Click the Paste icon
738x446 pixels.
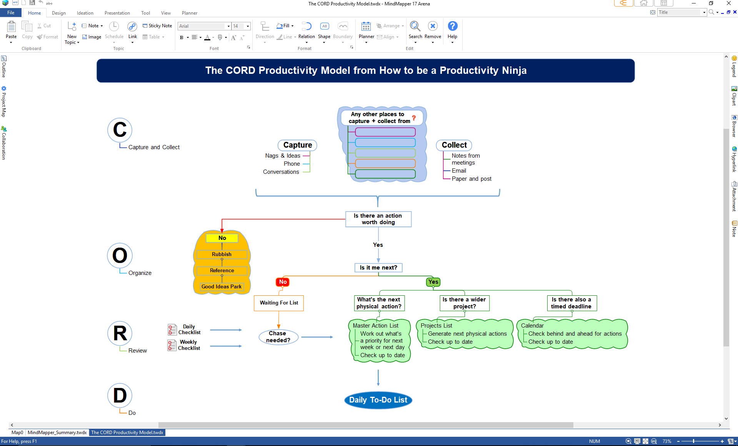[x=11, y=27]
